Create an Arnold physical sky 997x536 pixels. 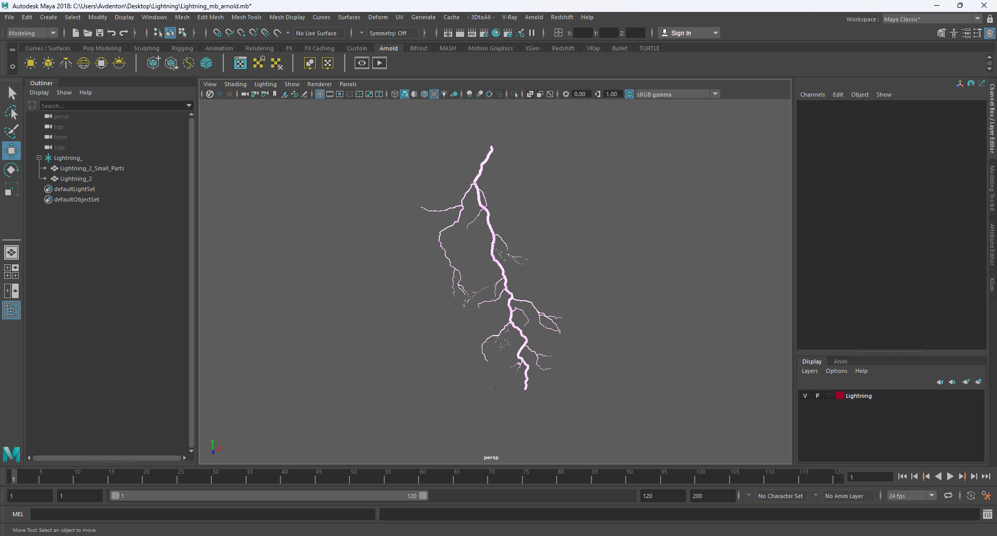pos(119,63)
